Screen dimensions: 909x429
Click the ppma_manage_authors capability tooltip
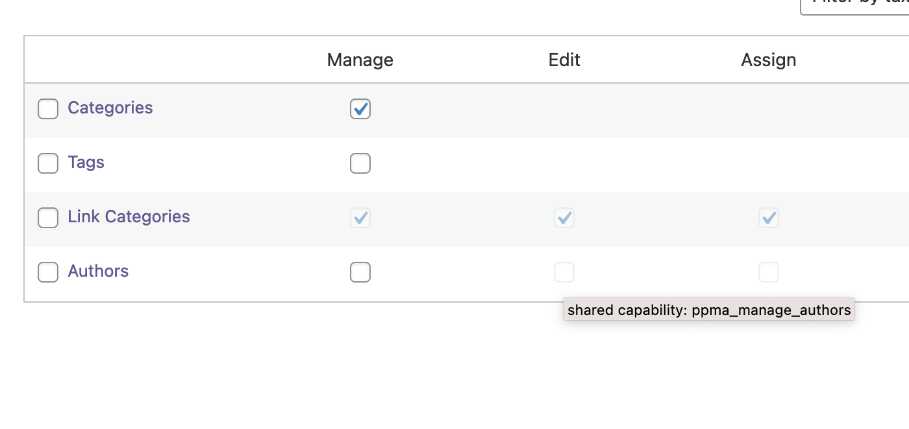pos(708,310)
